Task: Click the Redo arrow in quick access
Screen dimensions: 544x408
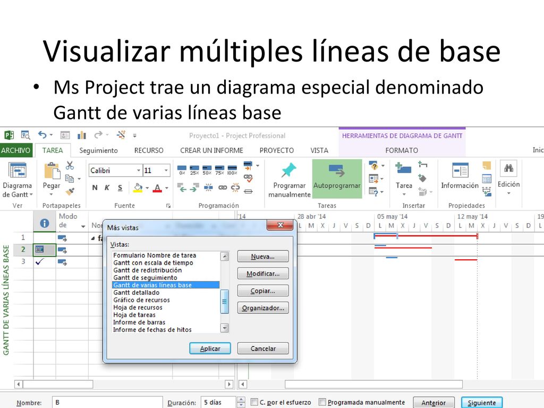Action: (x=98, y=135)
